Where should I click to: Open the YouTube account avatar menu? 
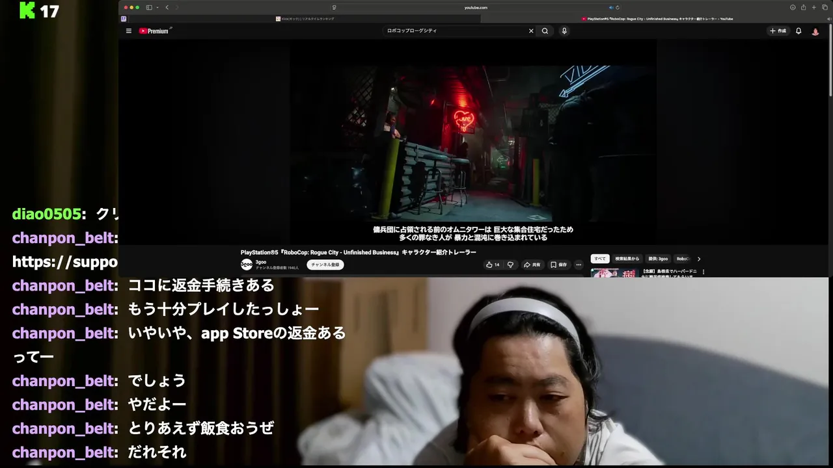pyautogui.click(x=815, y=31)
